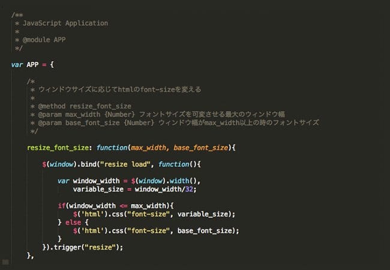Click the '.trigger' method call
Image resolution: width=390 pixels, height=270 pixels.
[65, 247]
